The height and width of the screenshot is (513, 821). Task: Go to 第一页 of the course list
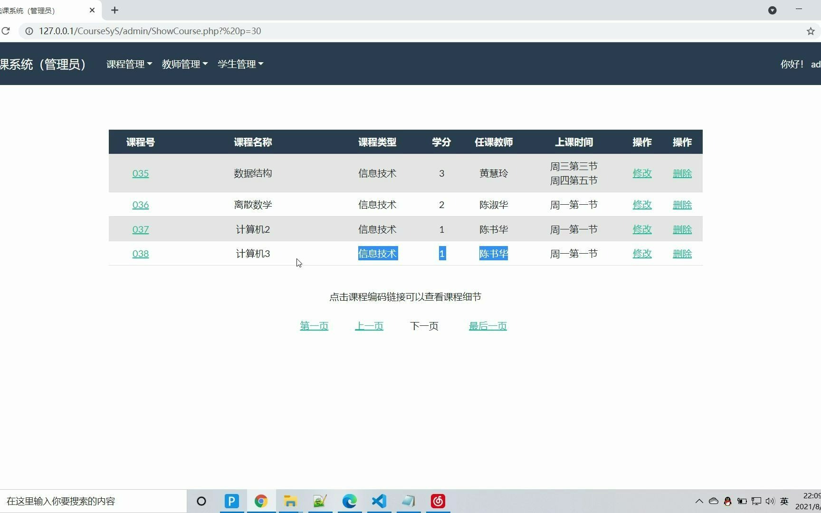(314, 326)
